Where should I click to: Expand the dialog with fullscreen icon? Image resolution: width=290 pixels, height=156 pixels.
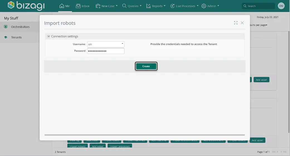tap(236, 23)
